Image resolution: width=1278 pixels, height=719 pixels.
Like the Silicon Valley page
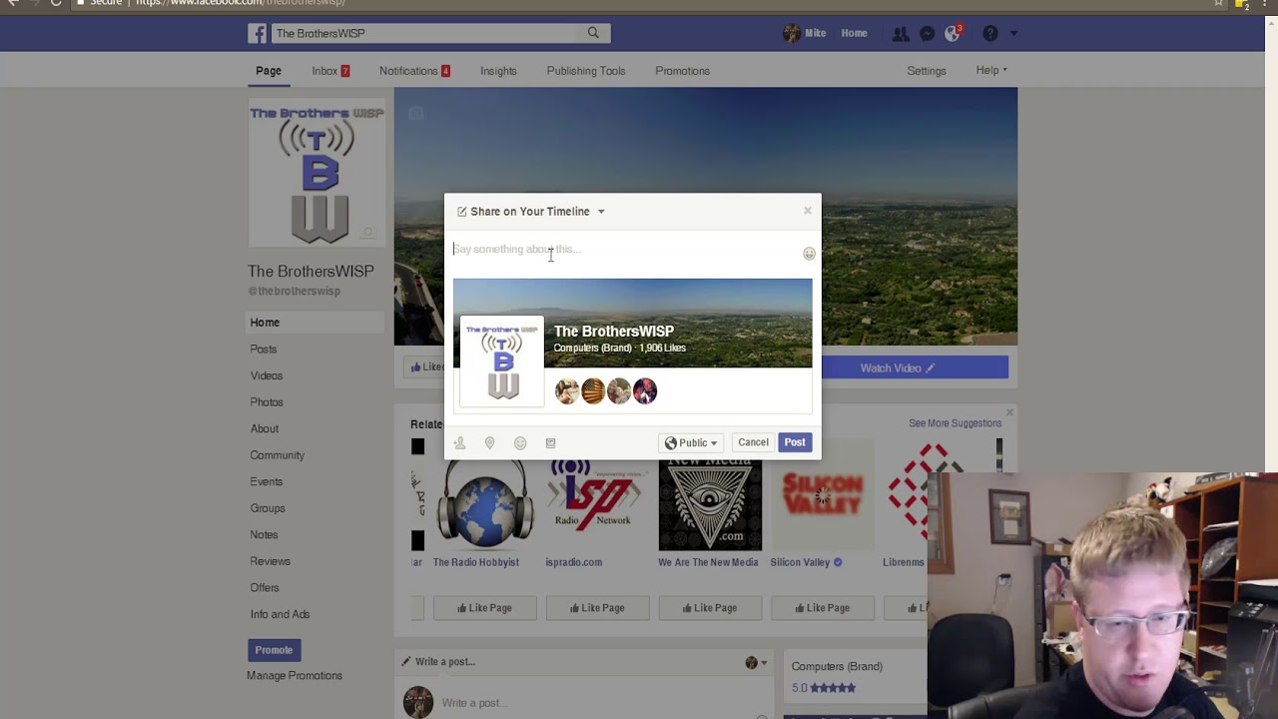pyautogui.click(x=823, y=607)
